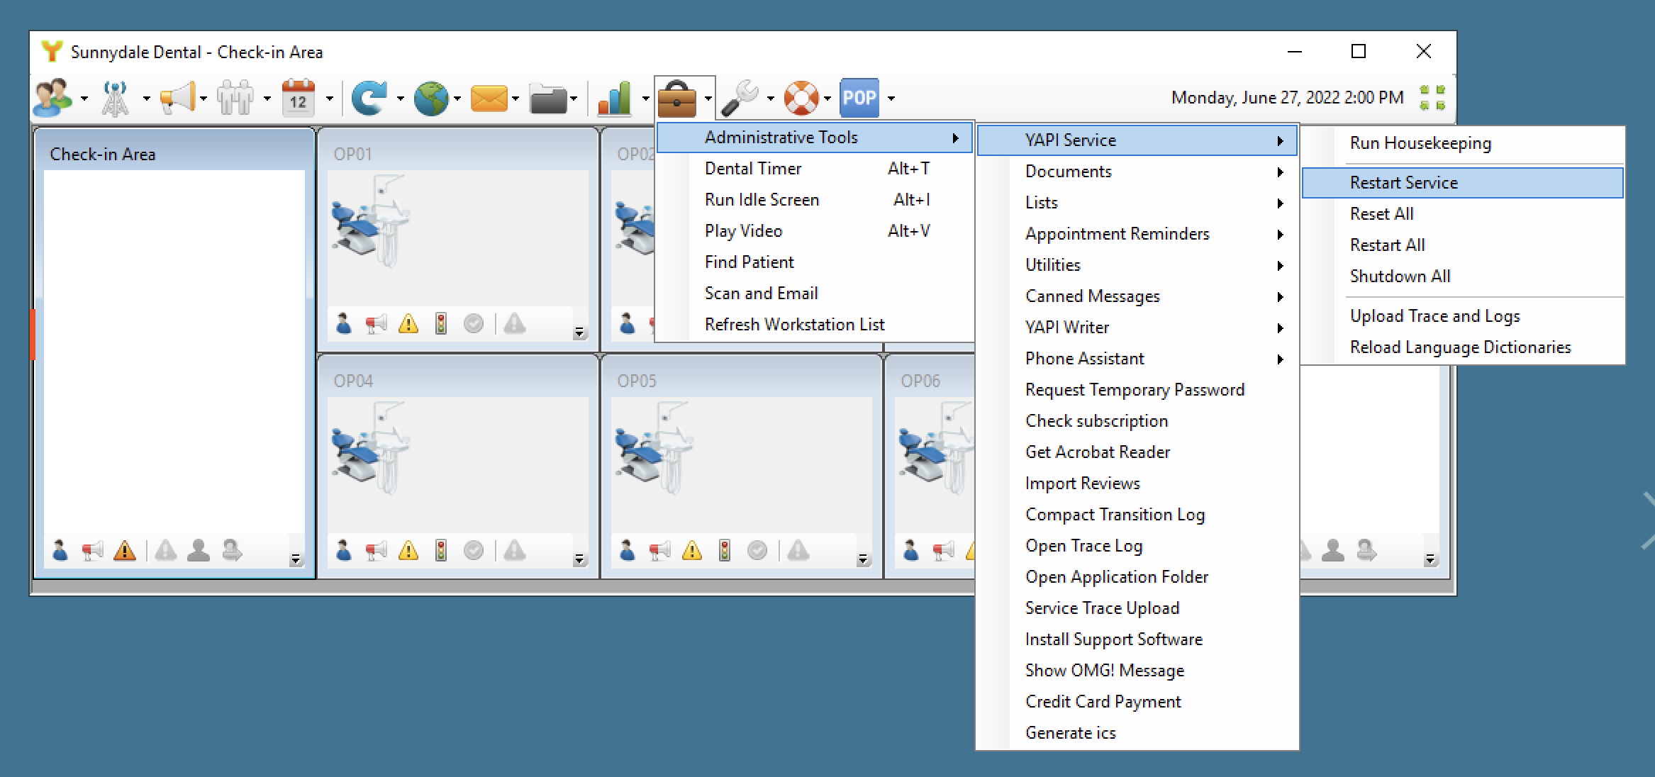This screenshot has width=1655, height=777.
Task: Click the globe web icon
Action: (432, 98)
